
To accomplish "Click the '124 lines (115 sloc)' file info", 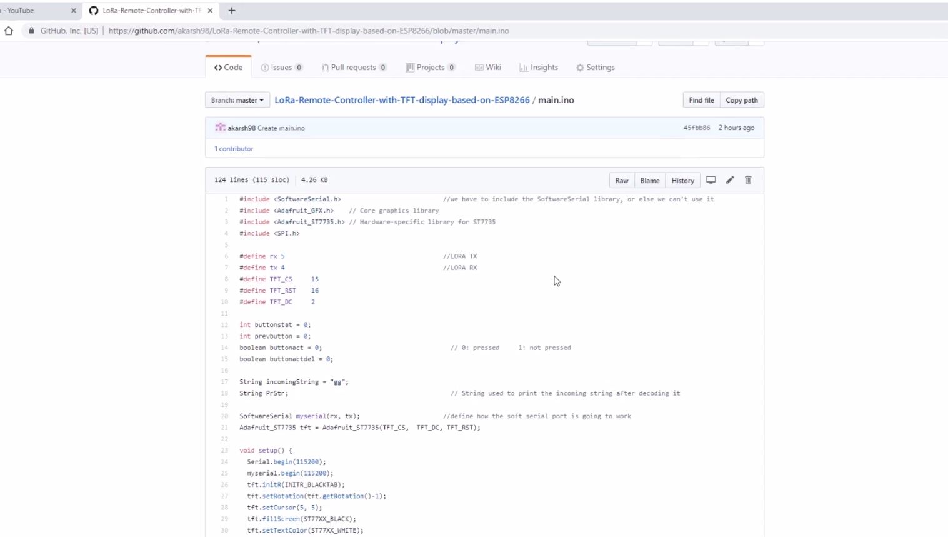I will click(x=252, y=180).
